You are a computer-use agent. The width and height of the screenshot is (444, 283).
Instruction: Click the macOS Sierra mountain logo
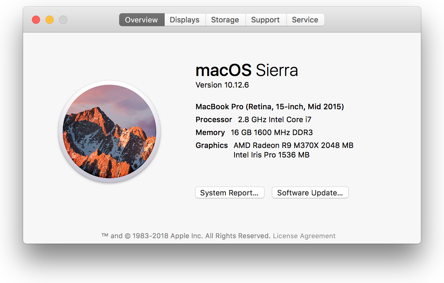(109, 131)
